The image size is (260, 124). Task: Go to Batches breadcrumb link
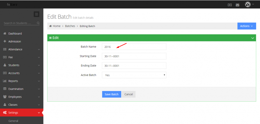70,26
